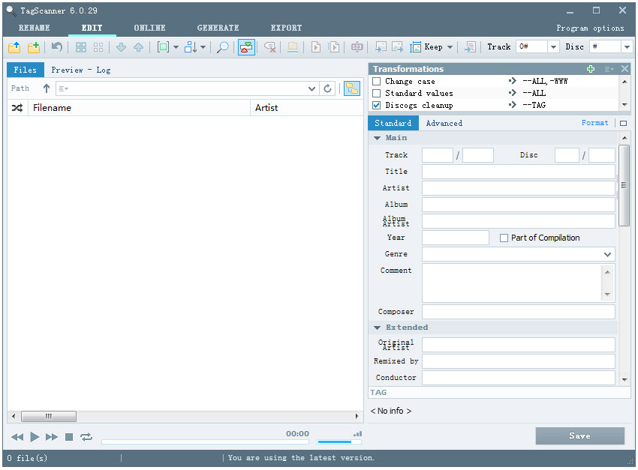Click the folder tree toggle icon
The width and height of the screenshot is (638, 470).
[x=352, y=88]
